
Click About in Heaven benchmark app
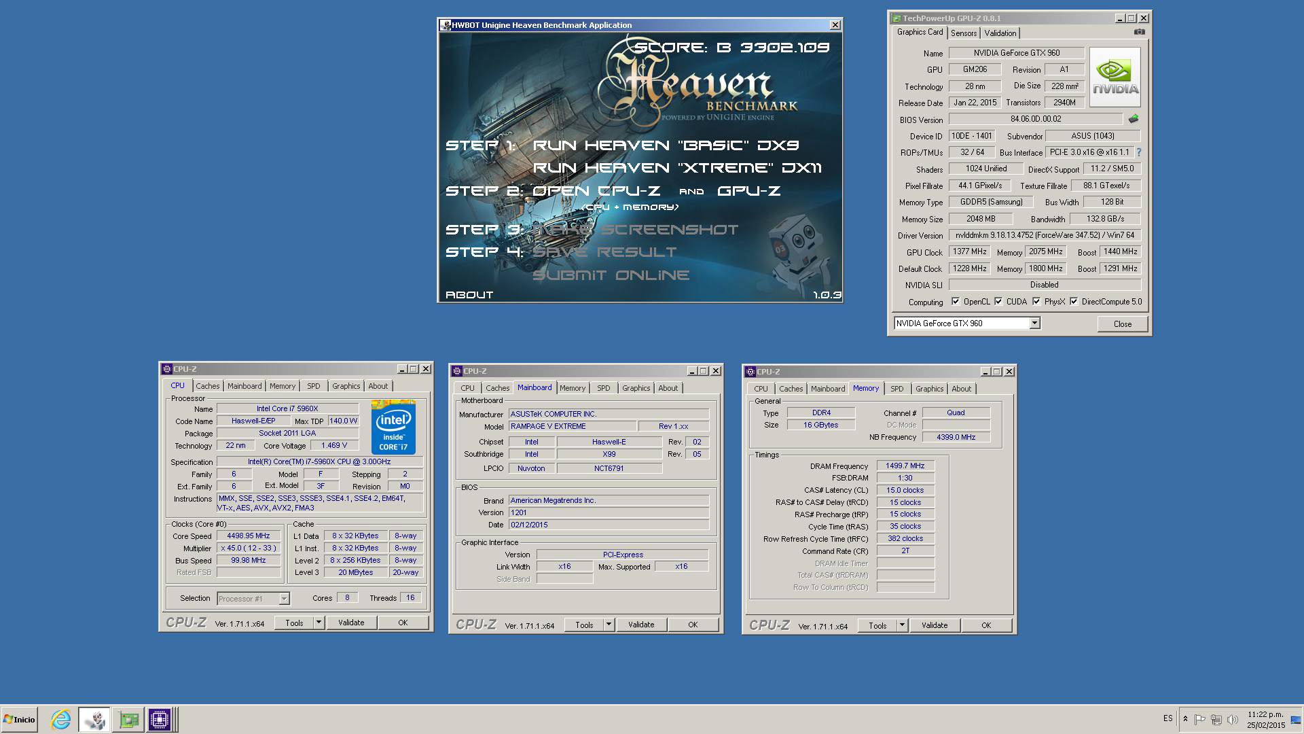pyautogui.click(x=469, y=295)
